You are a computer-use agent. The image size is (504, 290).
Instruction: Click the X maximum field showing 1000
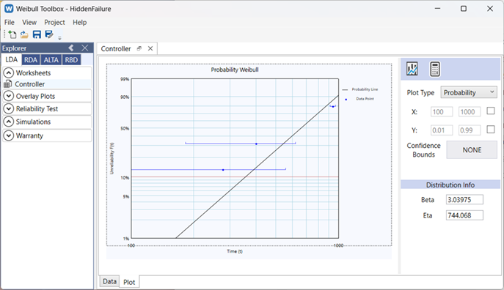(x=470, y=111)
